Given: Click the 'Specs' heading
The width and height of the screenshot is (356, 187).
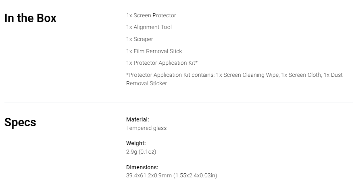Looking at the screenshot, I should [20, 123].
